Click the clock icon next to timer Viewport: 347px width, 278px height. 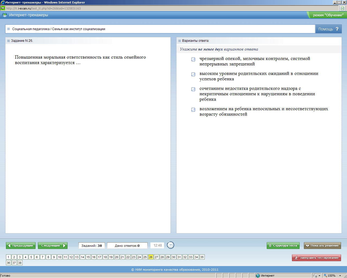click(171, 245)
